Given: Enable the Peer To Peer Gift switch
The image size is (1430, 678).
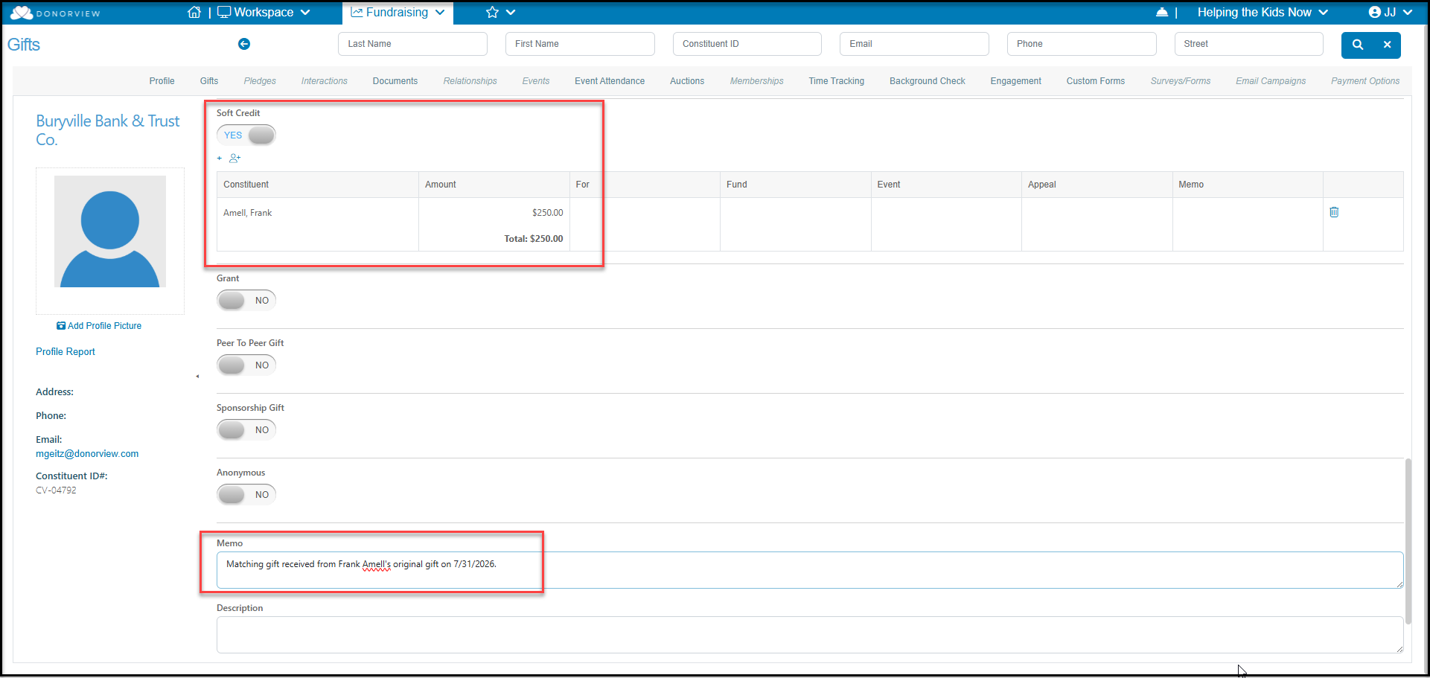Looking at the screenshot, I should tap(246, 365).
